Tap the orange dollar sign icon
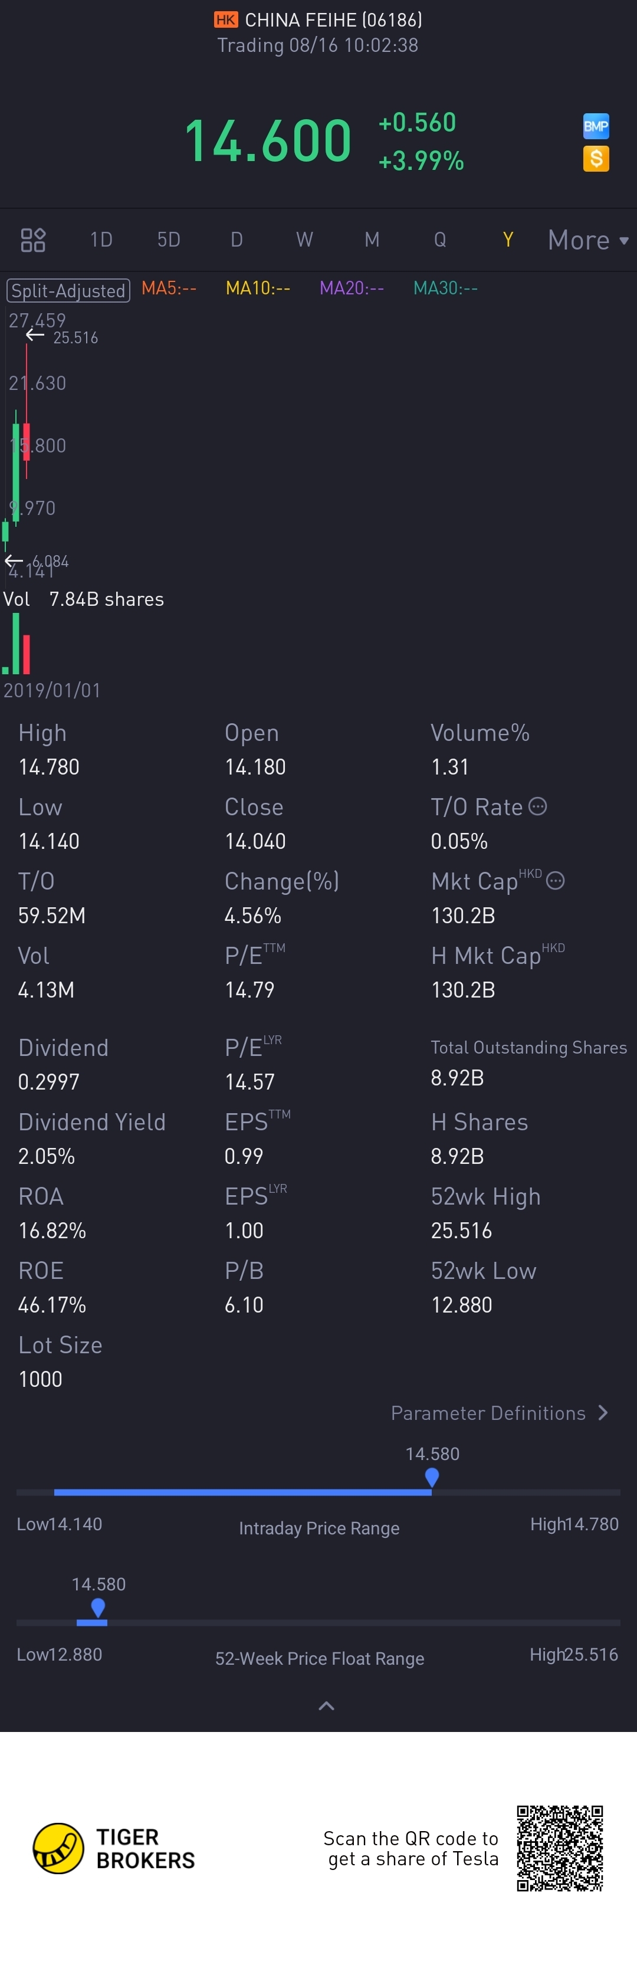637x1965 pixels. coord(596,159)
